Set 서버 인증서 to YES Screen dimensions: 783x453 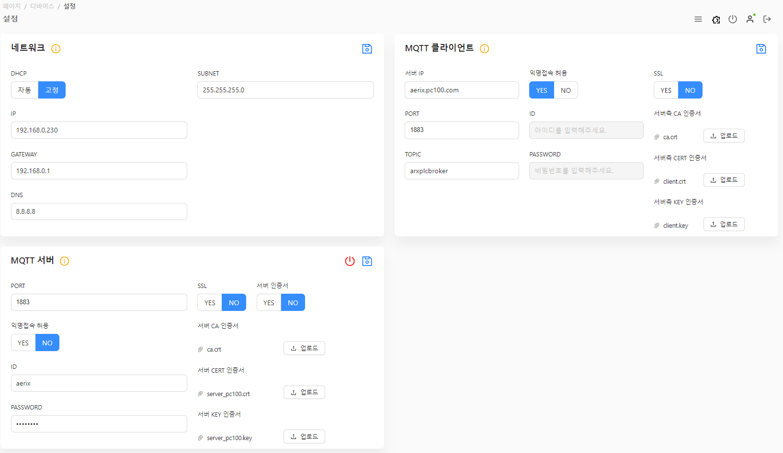tap(269, 302)
